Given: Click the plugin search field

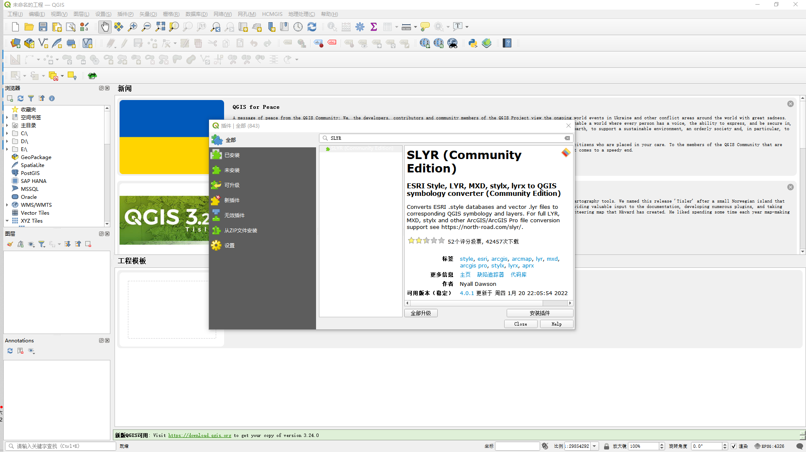Looking at the screenshot, I should [x=446, y=138].
